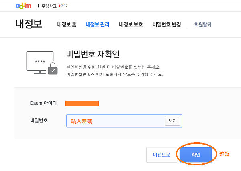241x171 pixels.
Task: Click the Daum 아이디 label
Action: (43, 103)
